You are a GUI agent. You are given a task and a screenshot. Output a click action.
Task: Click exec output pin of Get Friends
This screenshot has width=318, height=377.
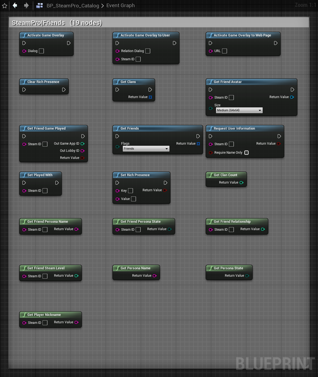pyautogui.click(x=198, y=136)
